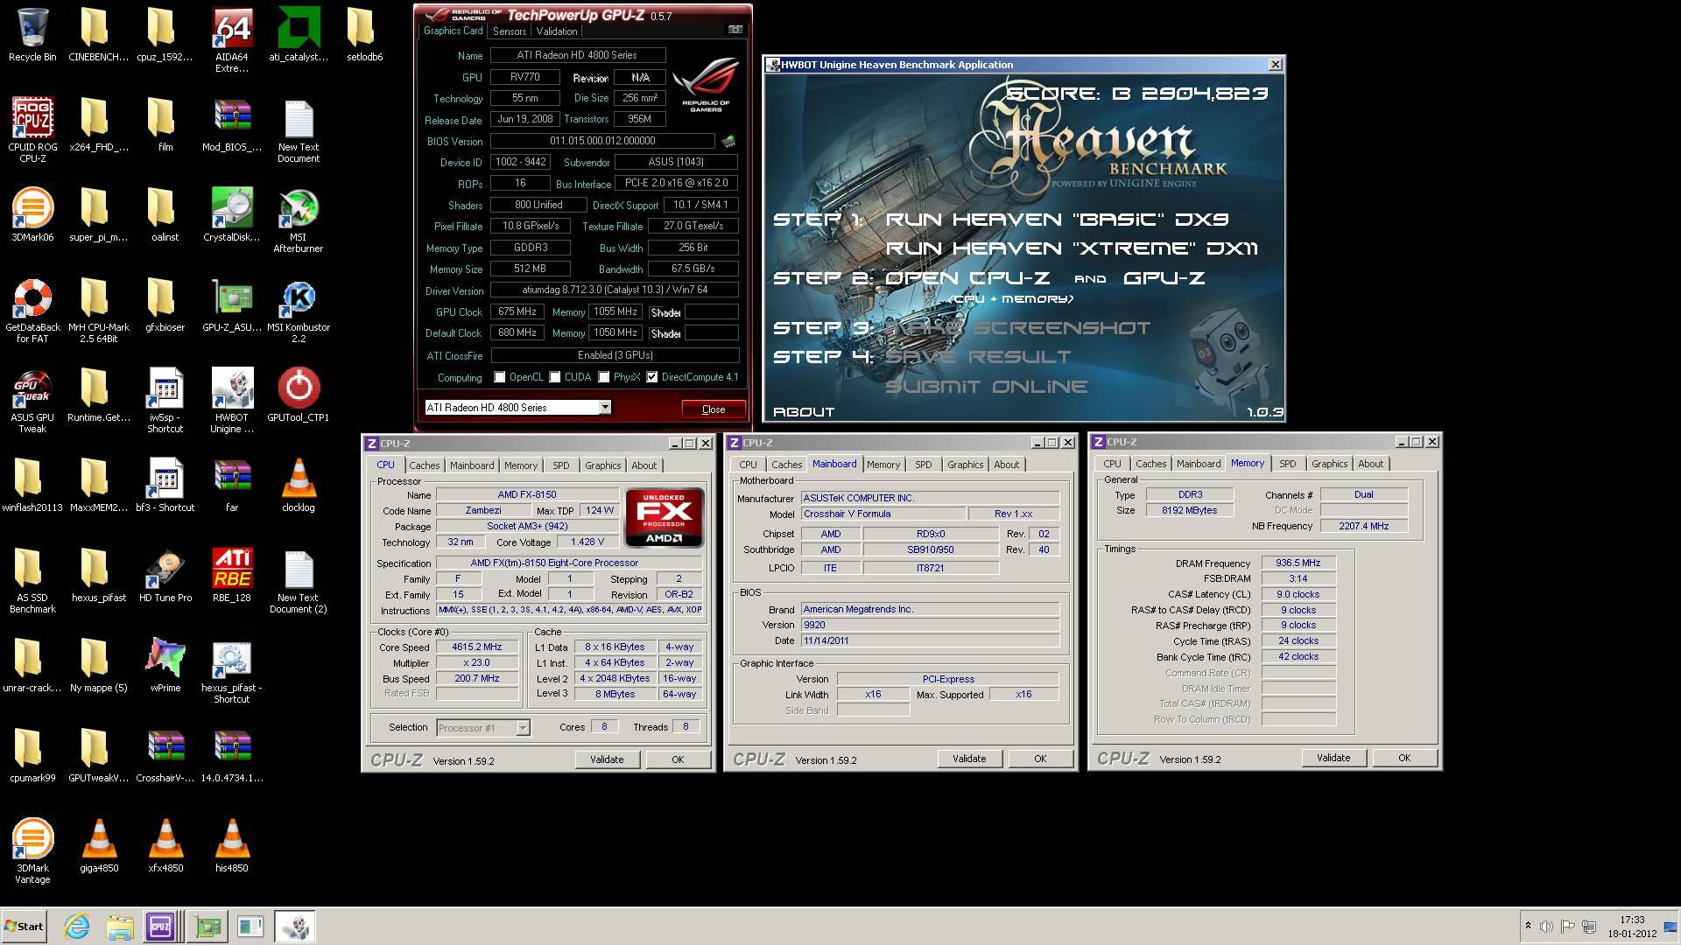Image resolution: width=1681 pixels, height=945 pixels.
Task: Click GPU-Z camera screenshot icon
Action: tap(735, 30)
